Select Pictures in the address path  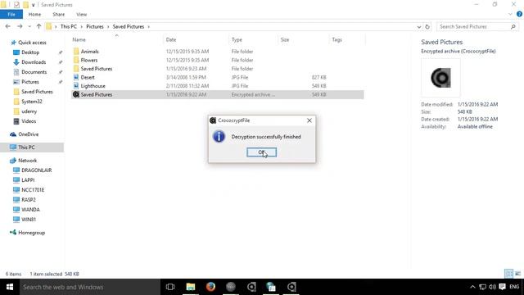95,26
